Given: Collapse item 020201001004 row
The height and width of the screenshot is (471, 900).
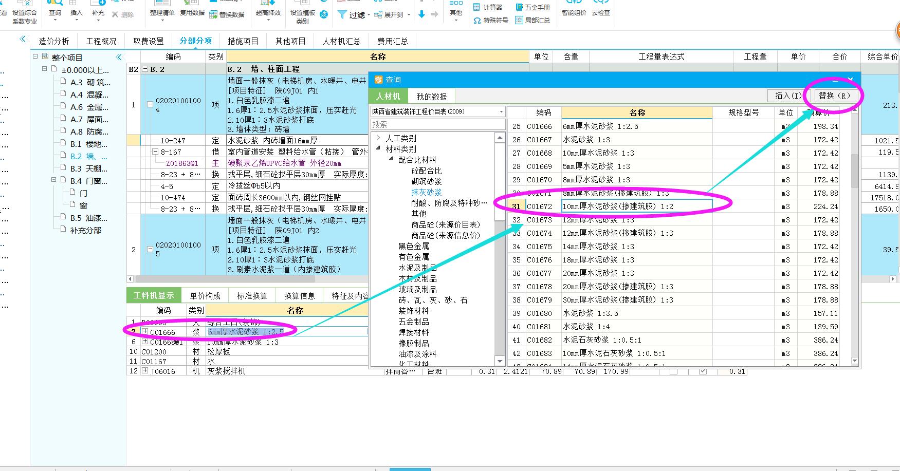Looking at the screenshot, I should [x=150, y=104].
